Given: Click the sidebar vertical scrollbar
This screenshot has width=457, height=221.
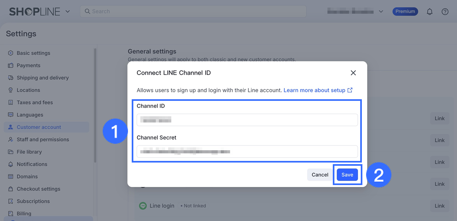Looking at the screenshot, I should [x=95, y=105].
